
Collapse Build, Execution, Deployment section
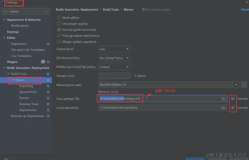tap(4, 68)
